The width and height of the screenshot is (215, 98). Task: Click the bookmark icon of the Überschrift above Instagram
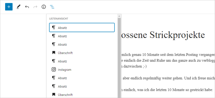(53, 53)
